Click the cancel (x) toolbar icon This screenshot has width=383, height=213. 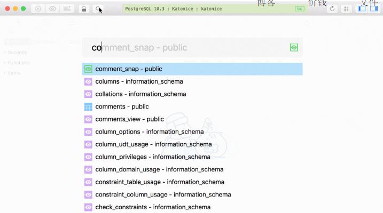38,9
